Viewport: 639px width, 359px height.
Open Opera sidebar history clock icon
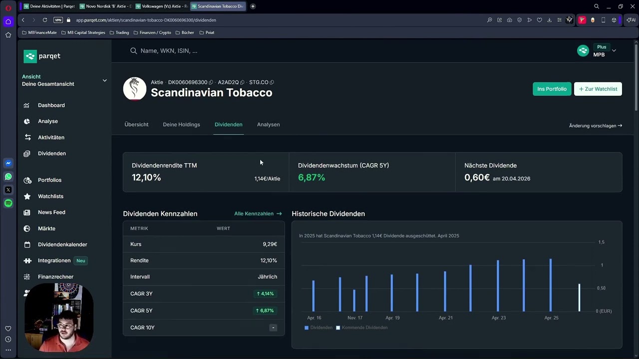pyautogui.click(x=8, y=339)
